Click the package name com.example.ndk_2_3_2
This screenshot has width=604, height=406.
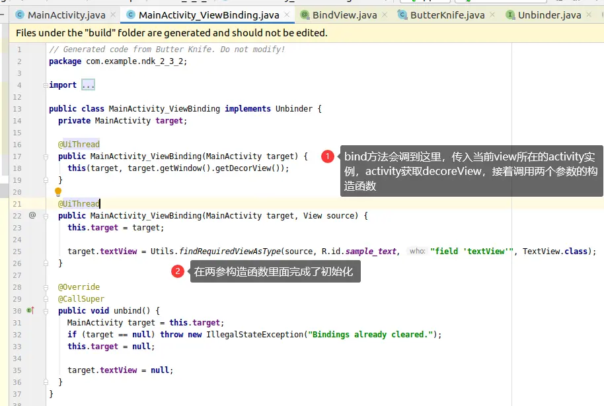134,61
